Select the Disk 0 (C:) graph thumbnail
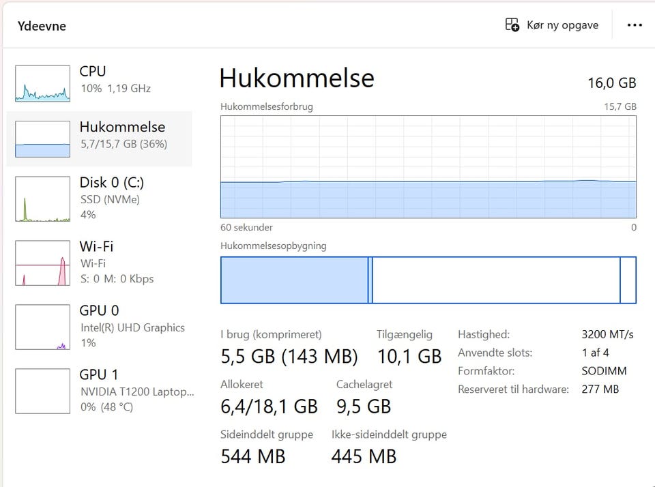Screen dimensions: 655x487 [x=42, y=199]
